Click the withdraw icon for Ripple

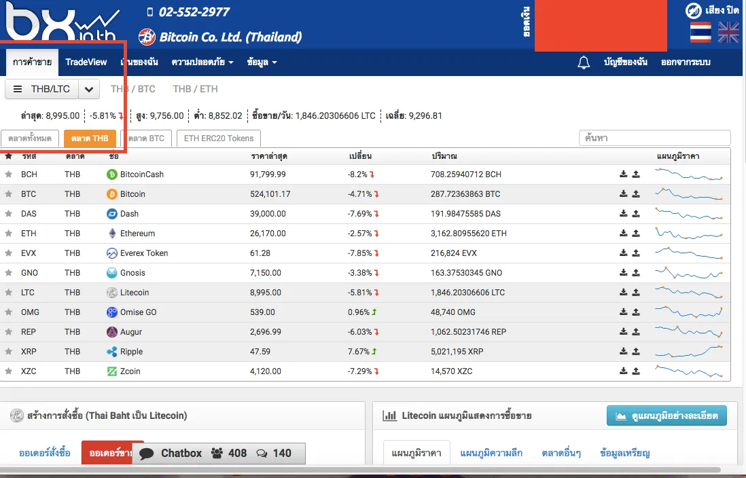pyautogui.click(x=636, y=352)
